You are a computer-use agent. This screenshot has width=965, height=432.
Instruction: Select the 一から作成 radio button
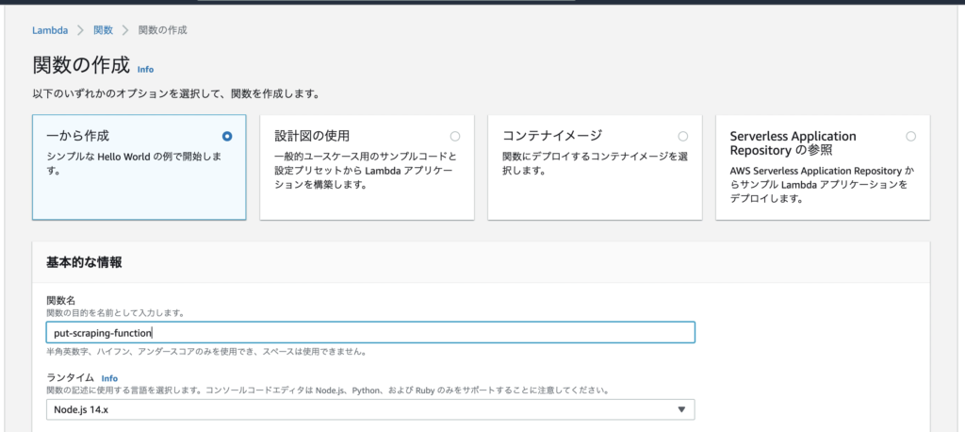228,136
